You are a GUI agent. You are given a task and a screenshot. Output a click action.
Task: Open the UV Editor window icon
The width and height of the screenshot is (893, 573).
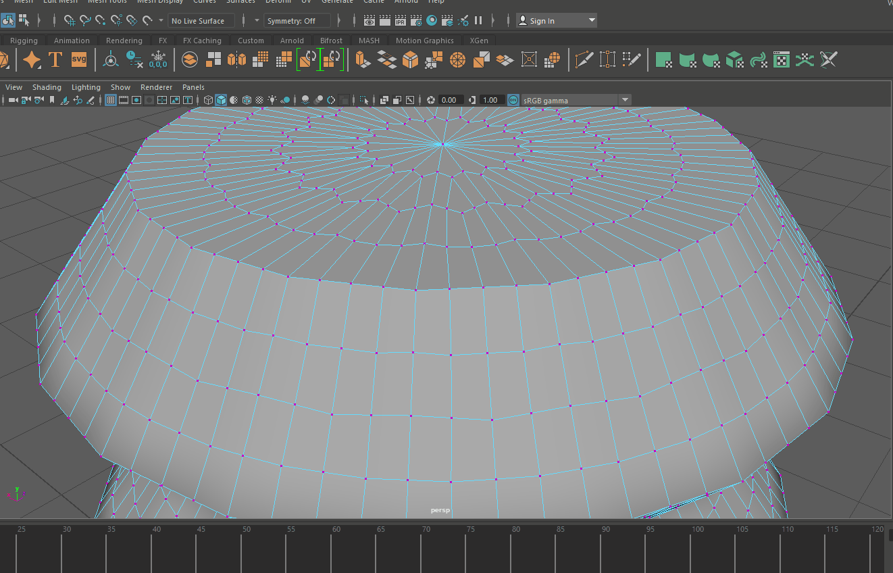(x=782, y=60)
